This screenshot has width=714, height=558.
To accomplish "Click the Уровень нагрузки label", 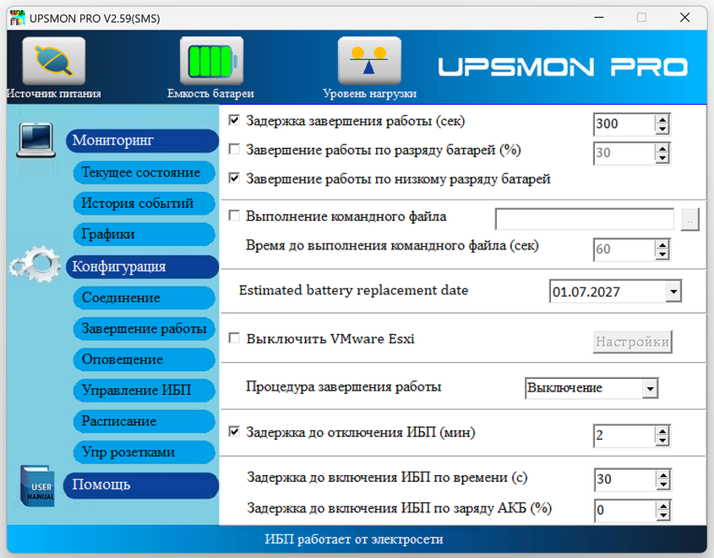I will pos(369,93).
